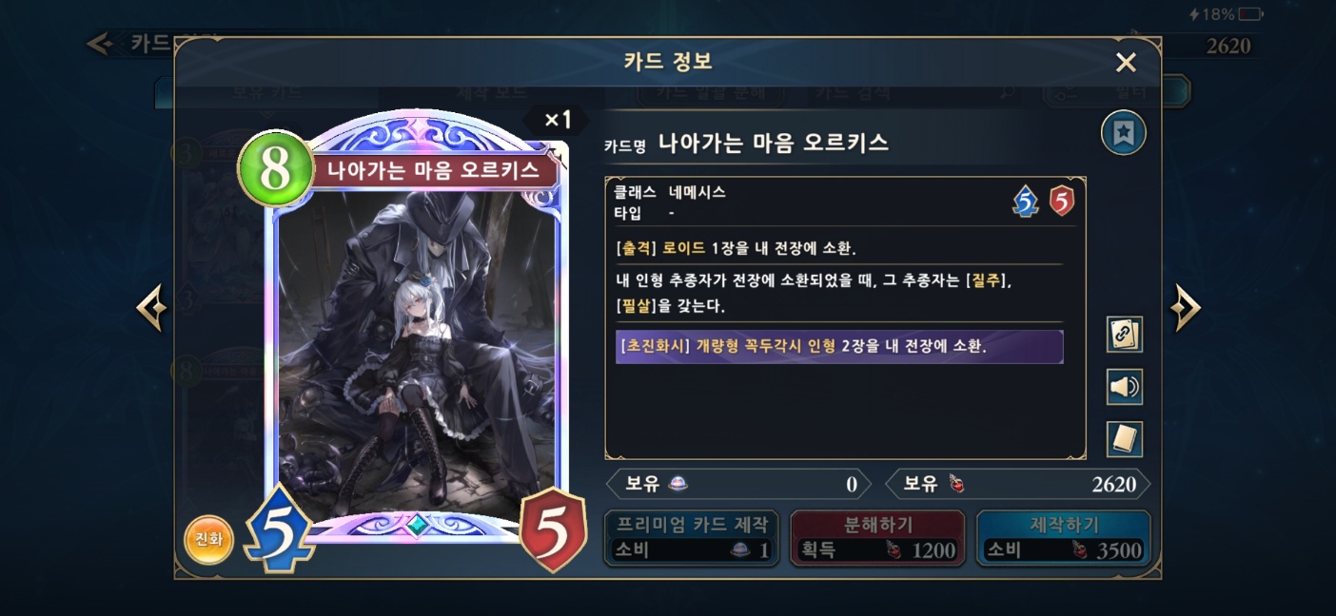Click the 로이드 keyword link in description
Viewport: 1336px width, 616px height.
[x=686, y=247]
